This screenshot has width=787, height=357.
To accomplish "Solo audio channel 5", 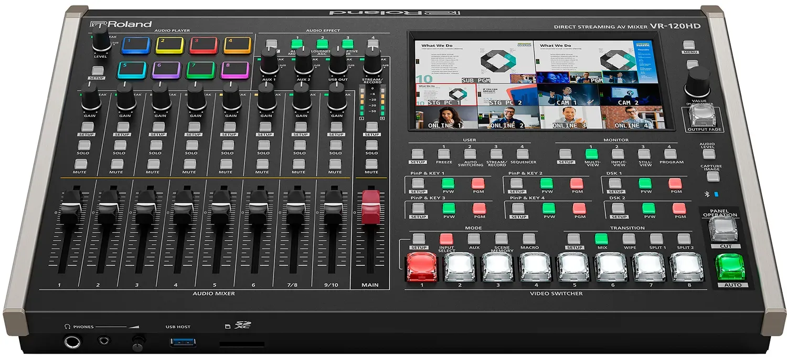I will [x=227, y=145].
